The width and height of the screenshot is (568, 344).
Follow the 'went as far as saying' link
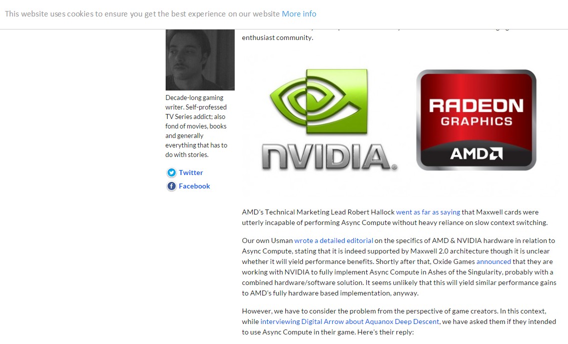[428, 212]
